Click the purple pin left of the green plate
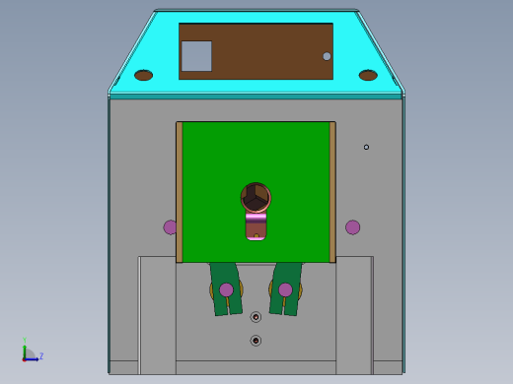 point(170,227)
